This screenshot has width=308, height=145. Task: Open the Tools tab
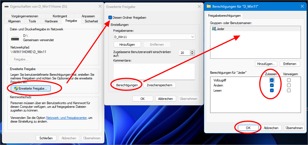[x=32, y=21]
